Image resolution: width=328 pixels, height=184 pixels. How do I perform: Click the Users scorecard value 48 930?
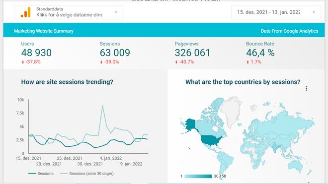(x=36, y=53)
